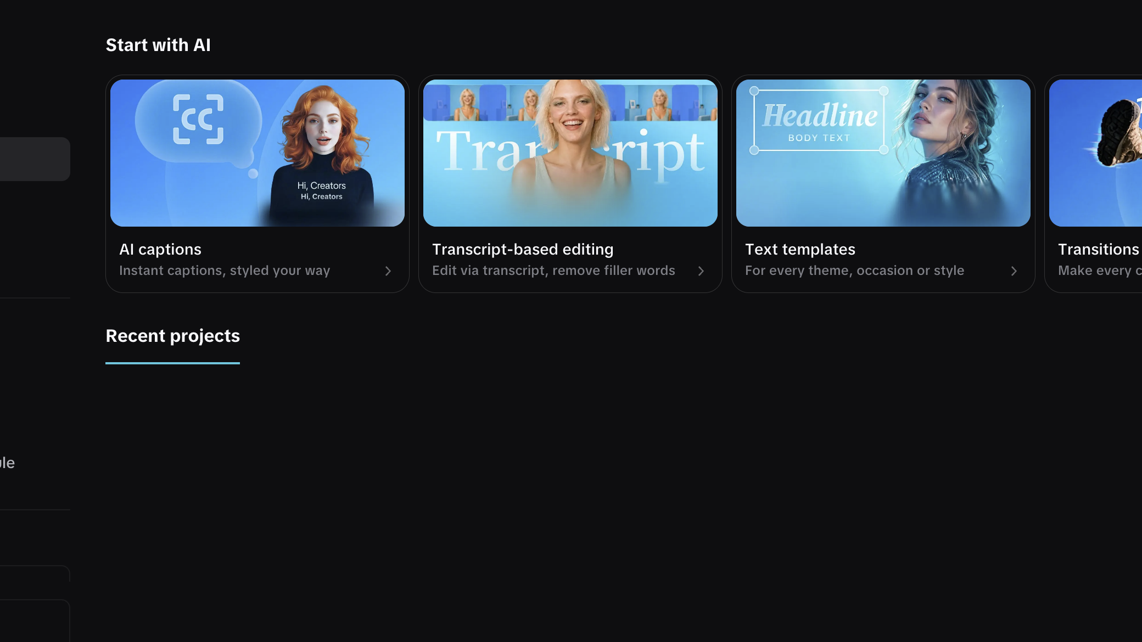This screenshot has height=642, width=1142.
Task: Click 'Instant captions, styled your way' text
Action: click(225, 271)
